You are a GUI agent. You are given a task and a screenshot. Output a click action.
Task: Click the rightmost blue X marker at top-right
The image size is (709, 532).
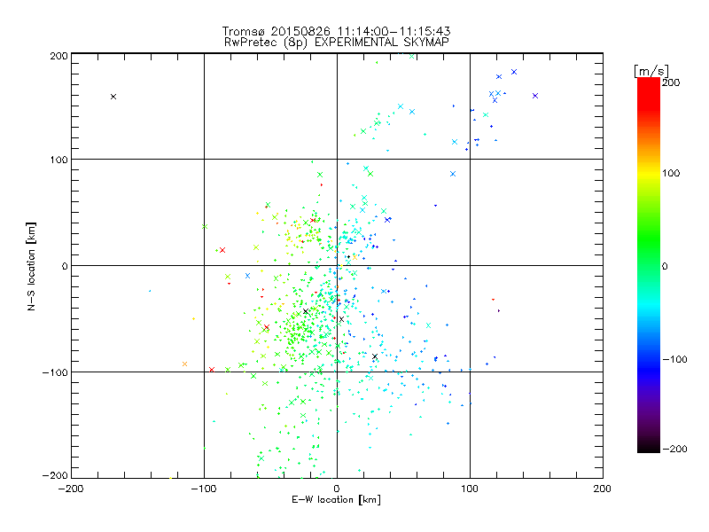tap(535, 95)
